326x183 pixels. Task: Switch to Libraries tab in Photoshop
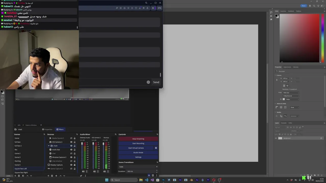coord(296,67)
